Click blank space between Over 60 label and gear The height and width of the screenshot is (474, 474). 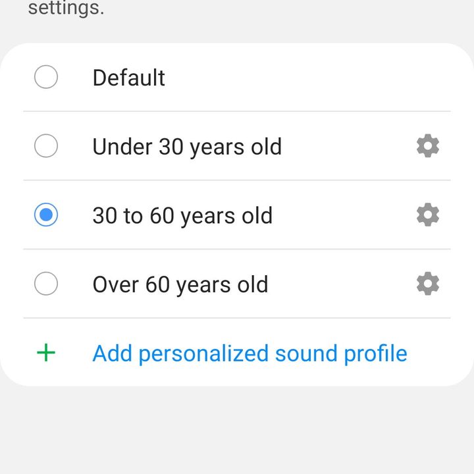[x=342, y=284]
